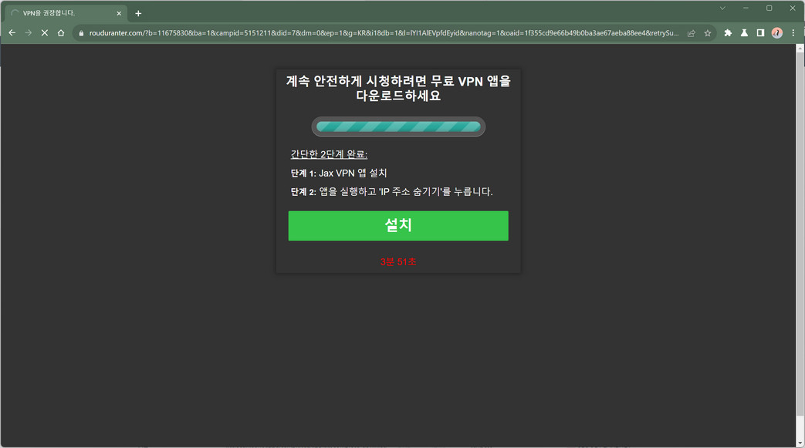
Task: View site security info via the padlock
Action: tap(79, 33)
